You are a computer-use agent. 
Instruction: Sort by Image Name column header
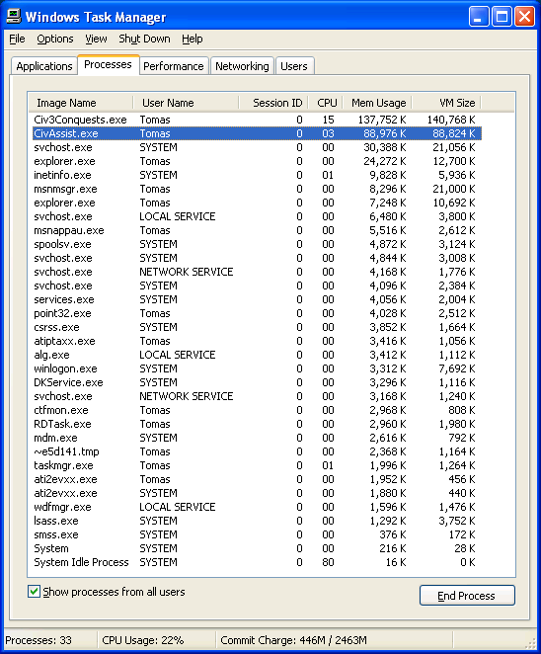[x=80, y=103]
